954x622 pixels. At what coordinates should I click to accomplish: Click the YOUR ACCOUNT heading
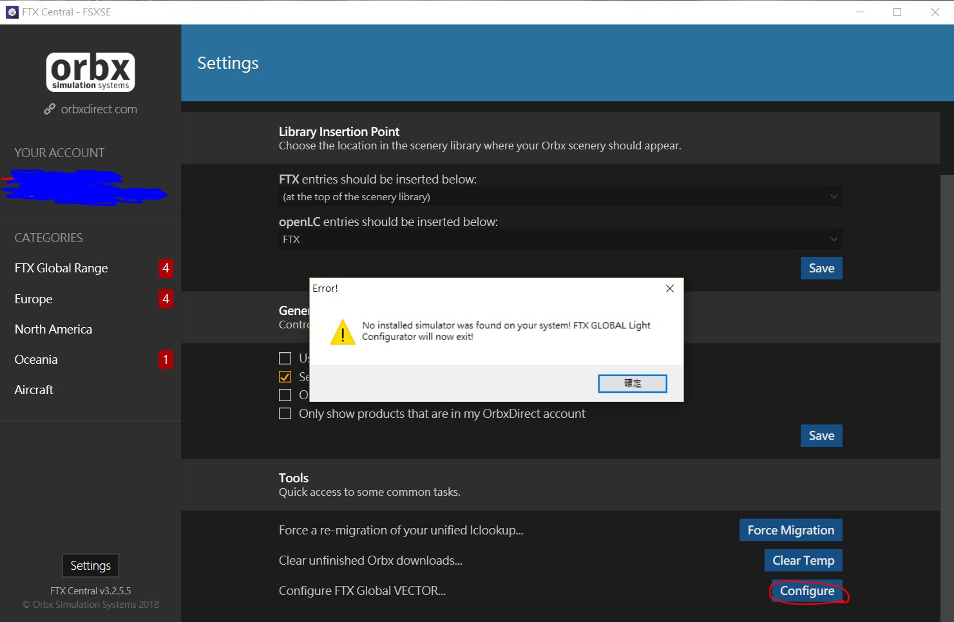tap(59, 153)
